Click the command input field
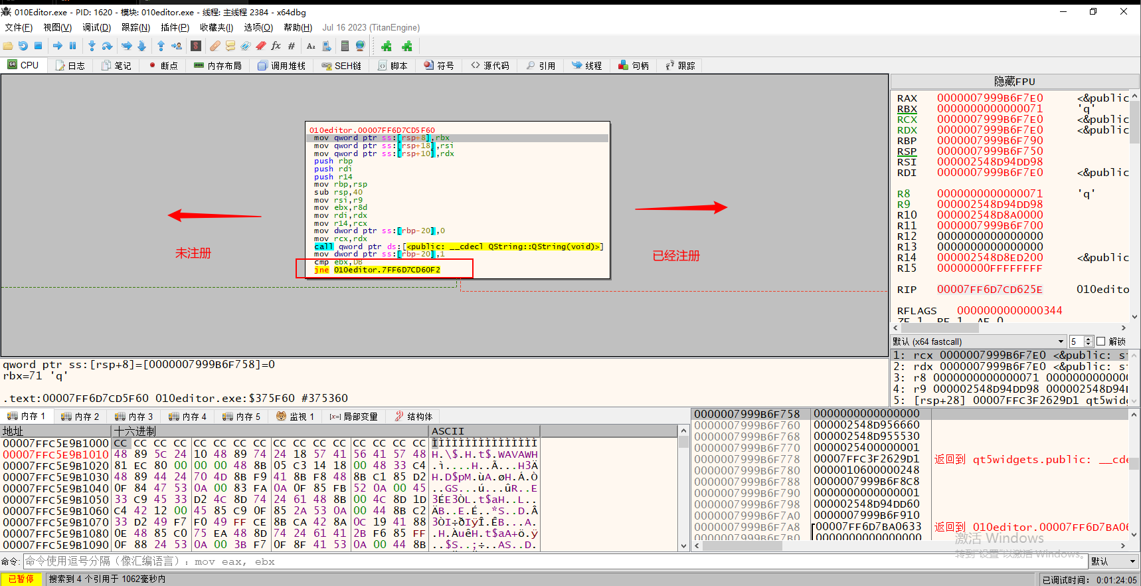This screenshot has width=1141, height=586. (555, 561)
